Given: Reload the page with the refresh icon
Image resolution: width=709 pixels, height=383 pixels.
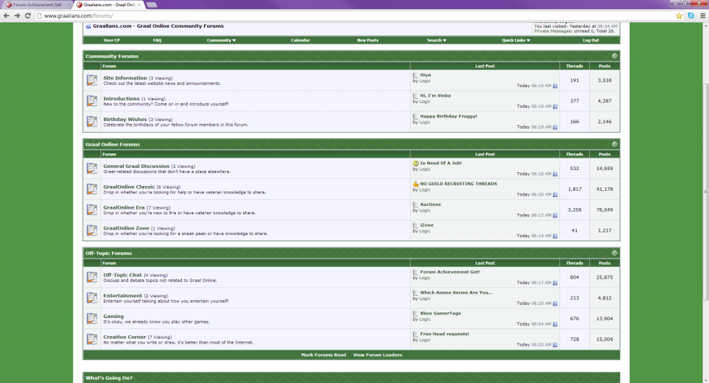Looking at the screenshot, I should pos(28,15).
